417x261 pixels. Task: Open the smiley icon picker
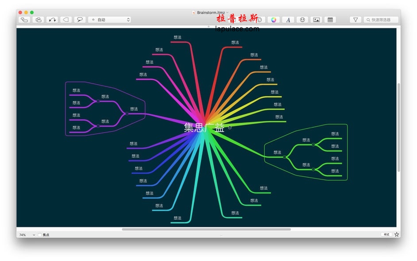click(302, 19)
